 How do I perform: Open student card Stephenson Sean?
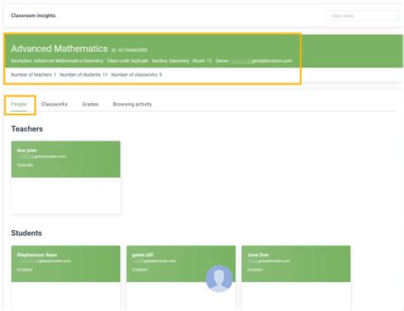point(66,278)
